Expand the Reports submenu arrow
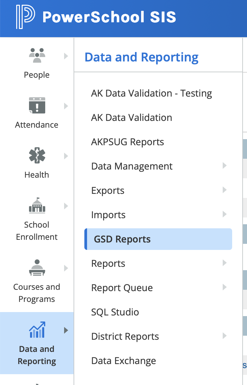247x385 pixels. (224, 263)
